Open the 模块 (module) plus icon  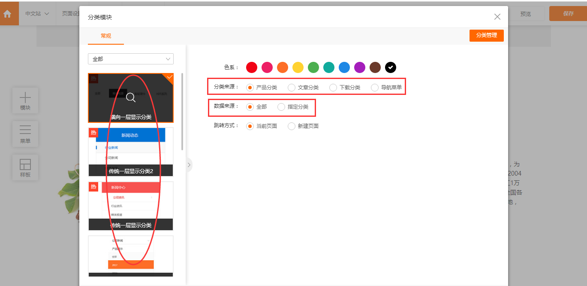point(25,97)
